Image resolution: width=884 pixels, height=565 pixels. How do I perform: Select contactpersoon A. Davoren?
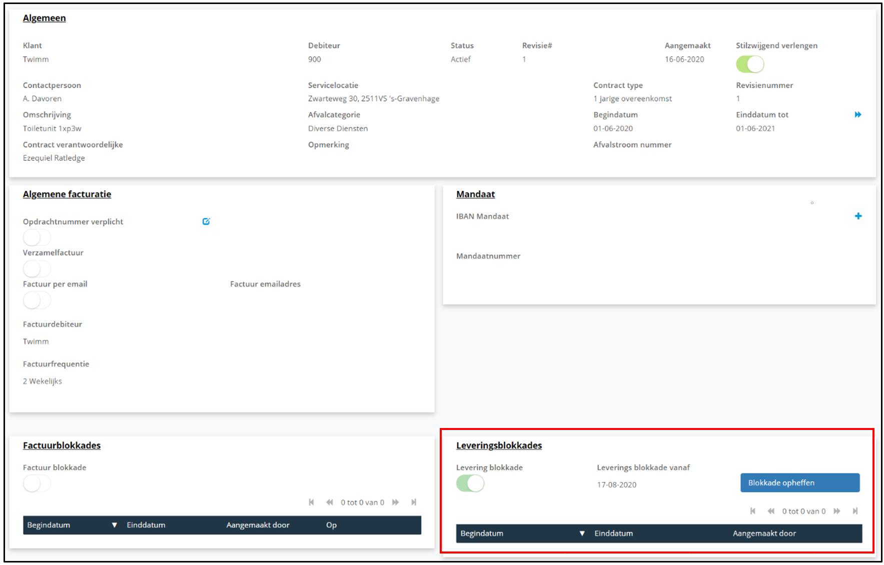coord(42,98)
